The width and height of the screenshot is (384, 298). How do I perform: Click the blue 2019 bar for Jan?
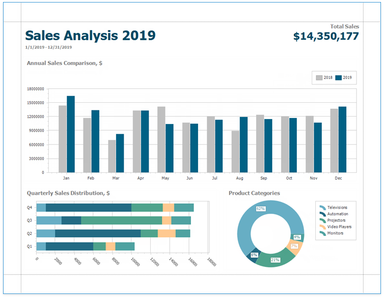71,134
